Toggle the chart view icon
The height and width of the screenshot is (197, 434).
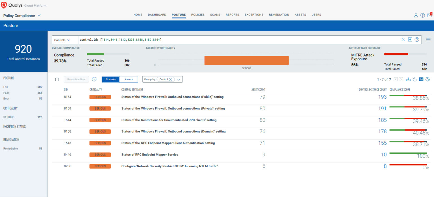click(x=421, y=79)
